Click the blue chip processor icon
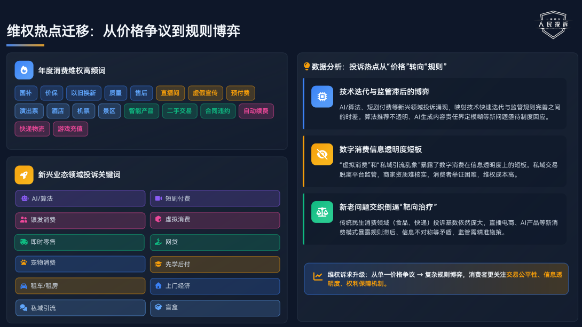Viewport: 582px width, 327px height. coord(322,97)
